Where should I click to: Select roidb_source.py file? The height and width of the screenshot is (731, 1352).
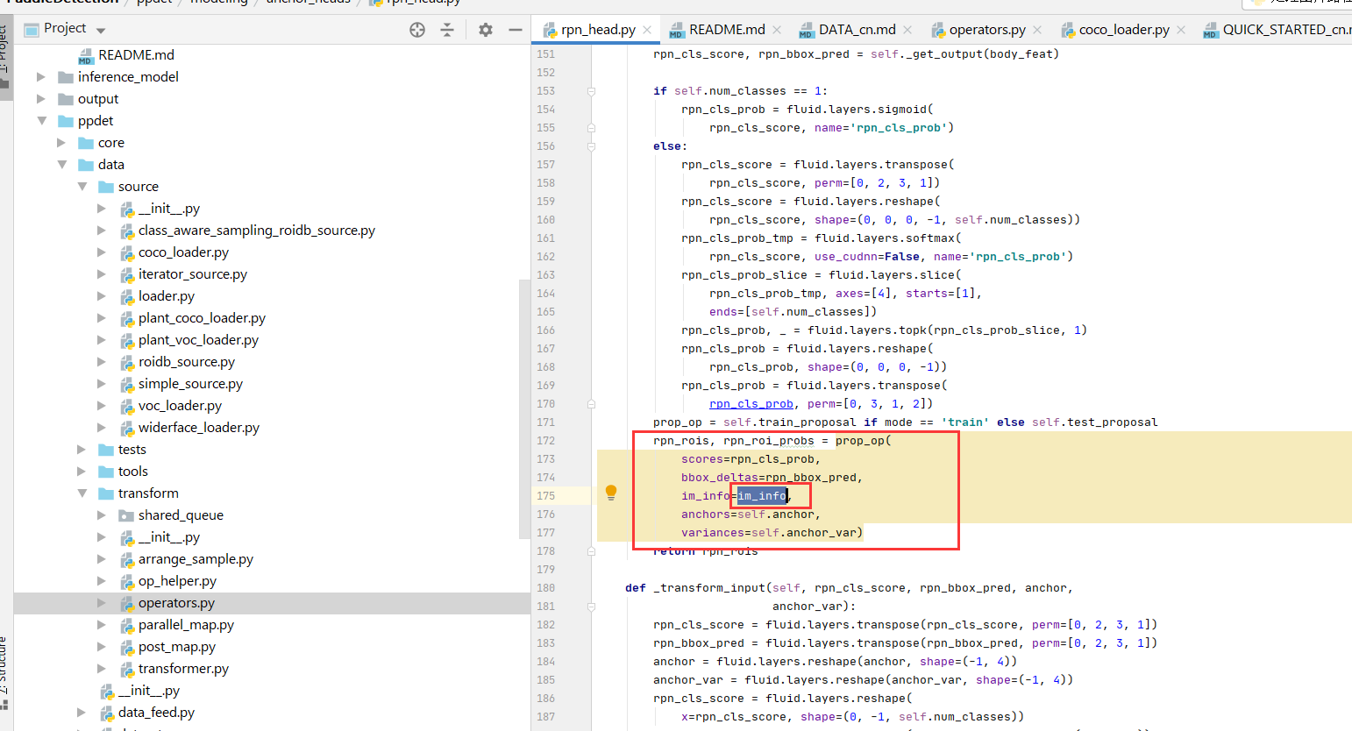187,362
